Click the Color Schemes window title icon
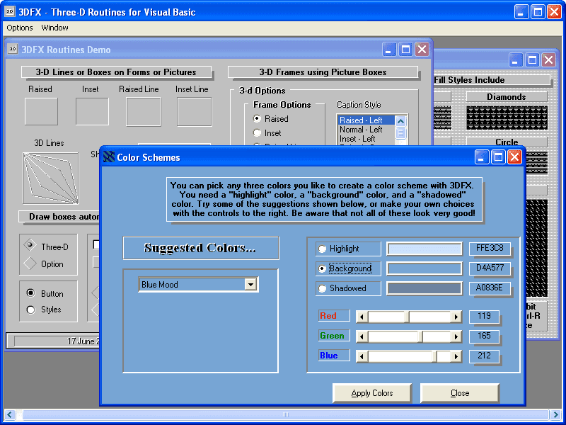 (x=109, y=157)
